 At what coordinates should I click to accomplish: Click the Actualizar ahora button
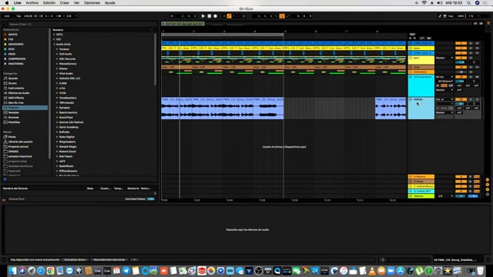point(75,260)
